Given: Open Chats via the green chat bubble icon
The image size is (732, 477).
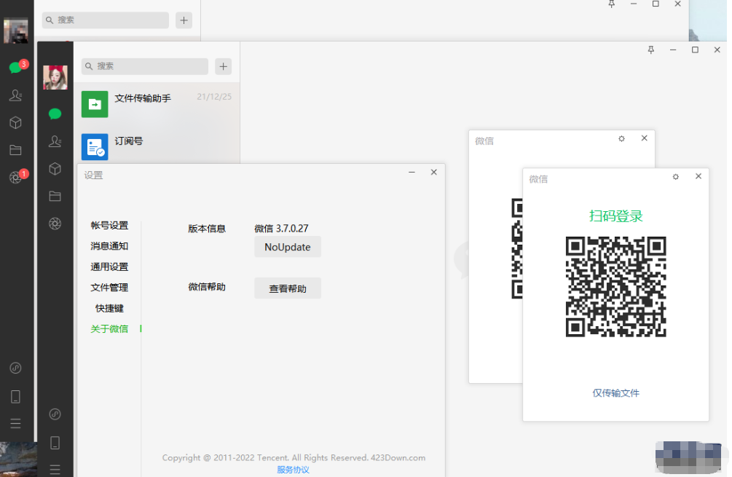Looking at the screenshot, I should tap(55, 114).
